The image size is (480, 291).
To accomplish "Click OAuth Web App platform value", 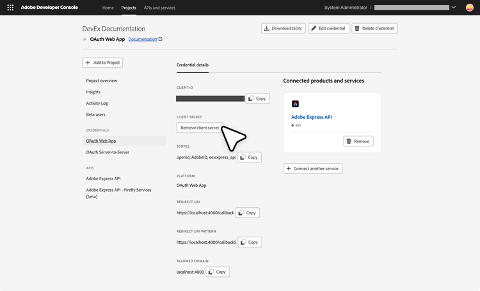I will click(191, 185).
